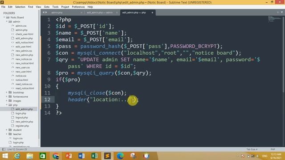
Task: Open the Windows Start menu
Action: click(x=5, y=156)
